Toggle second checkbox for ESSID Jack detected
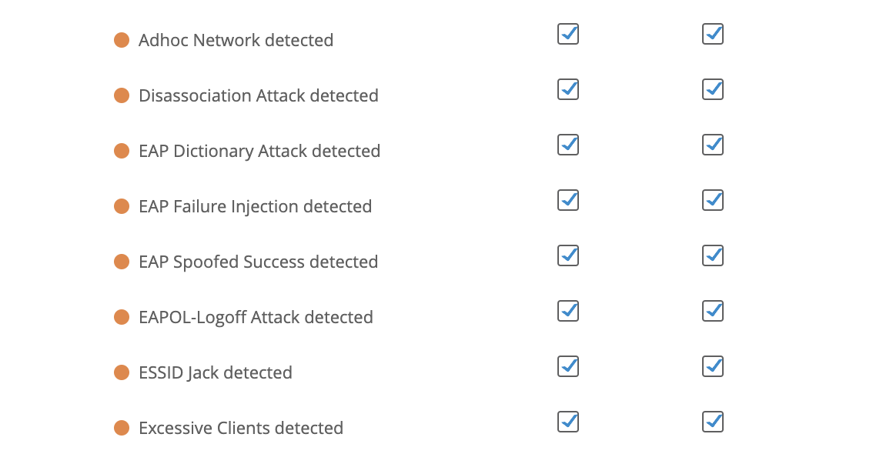This screenshot has width=873, height=454. coord(713,366)
